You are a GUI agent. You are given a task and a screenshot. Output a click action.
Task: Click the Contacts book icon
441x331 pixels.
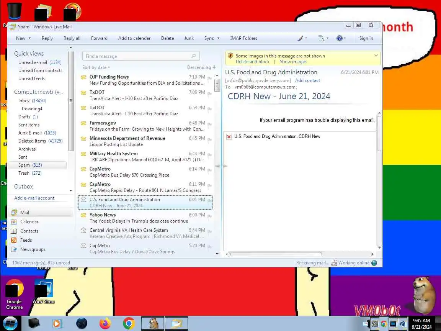point(13,231)
